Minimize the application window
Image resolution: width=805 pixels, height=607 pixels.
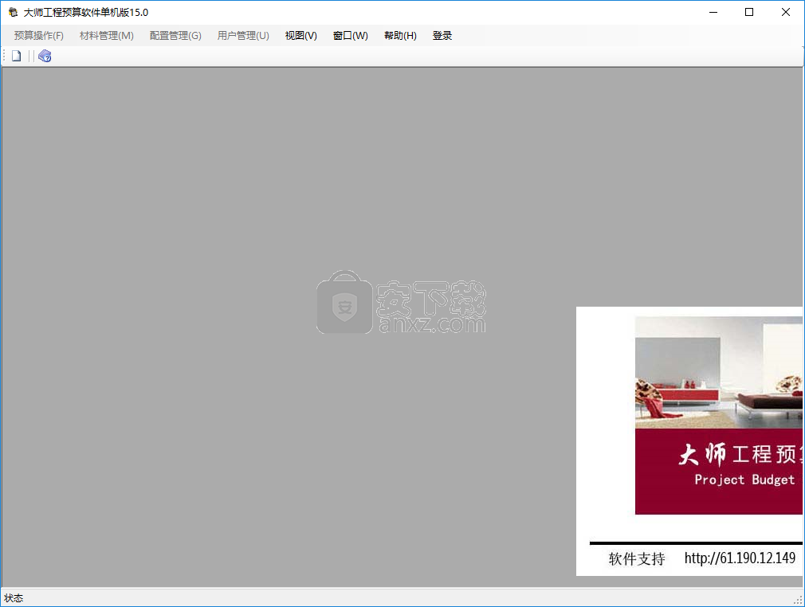tap(713, 12)
